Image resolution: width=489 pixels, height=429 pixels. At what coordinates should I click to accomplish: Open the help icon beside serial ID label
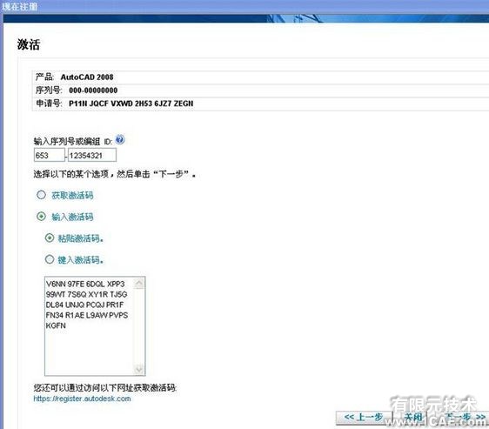120,139
